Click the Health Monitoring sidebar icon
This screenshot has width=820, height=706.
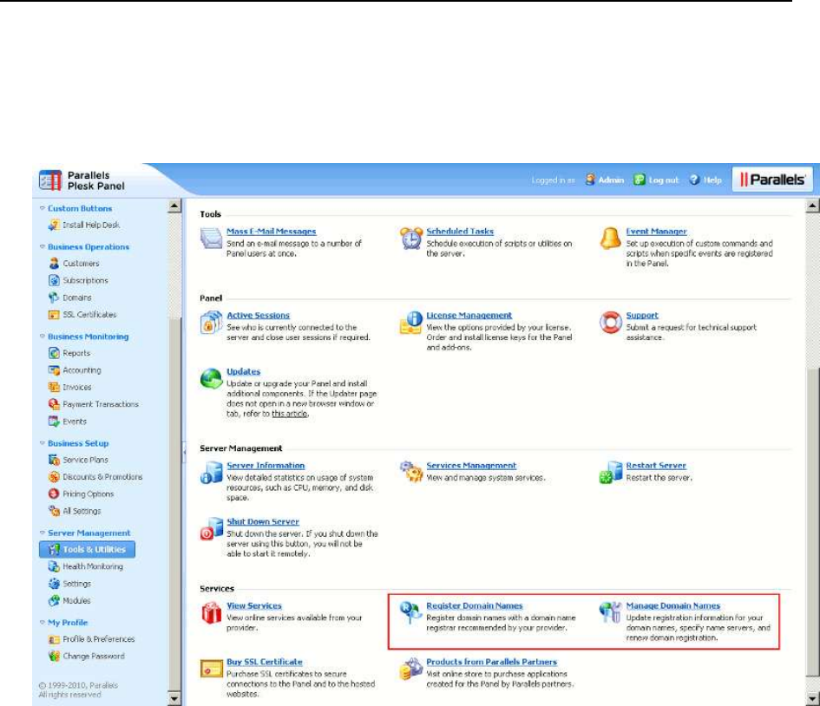click(x=54, y=566)
